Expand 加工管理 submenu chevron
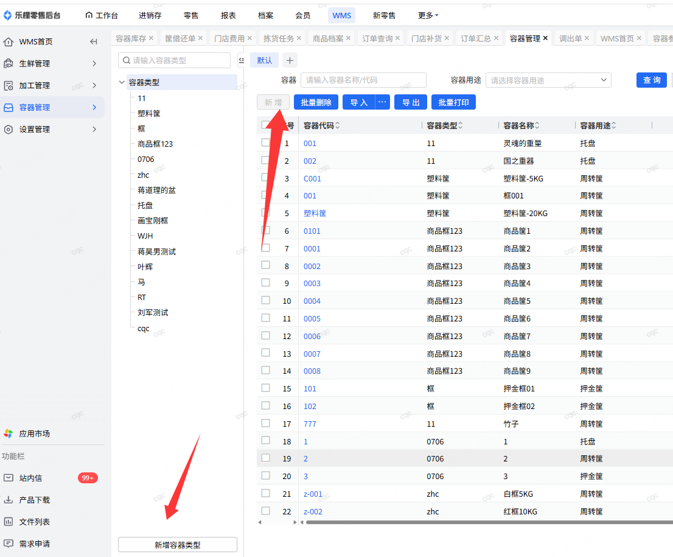Viewport: 673px width, 557px height. (x=94, y=85)
